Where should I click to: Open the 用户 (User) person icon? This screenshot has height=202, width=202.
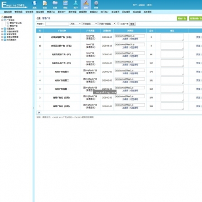tap(75, 4)
